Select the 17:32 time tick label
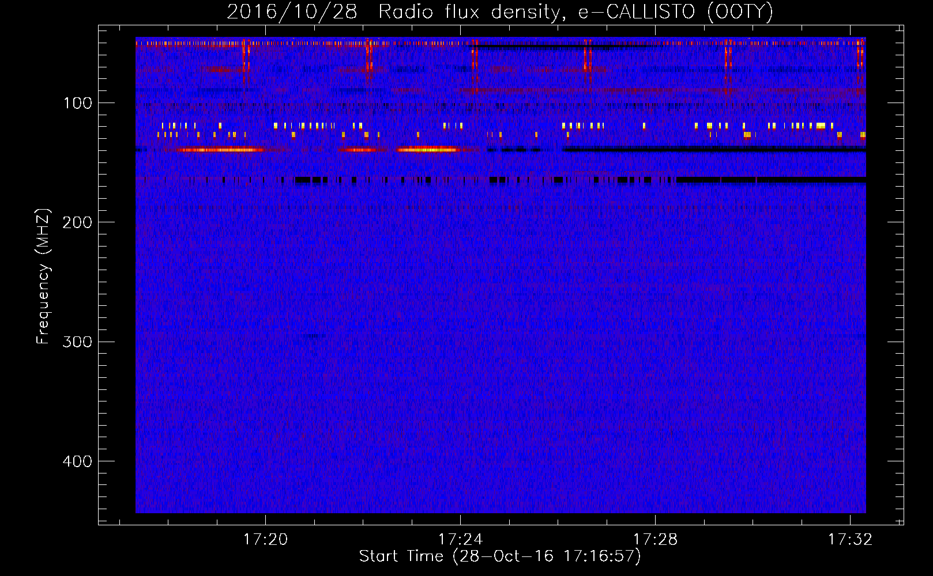The height and width of the screenshot is (576, 933). 850,540
